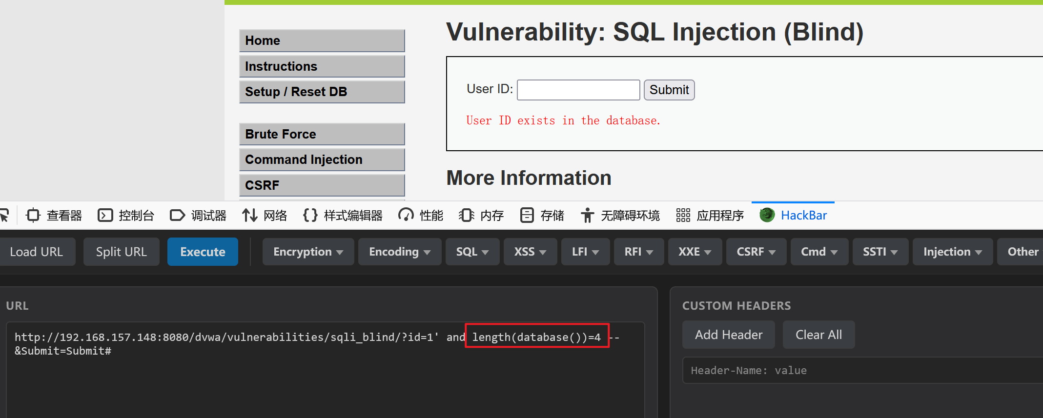Open the Storage (存储) panel icon
Image resolution: width=1043 pixels, height=418 pixels.
click(527, 215)
